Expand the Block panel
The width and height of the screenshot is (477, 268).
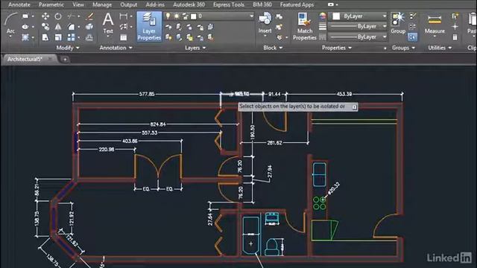[273, 48]
